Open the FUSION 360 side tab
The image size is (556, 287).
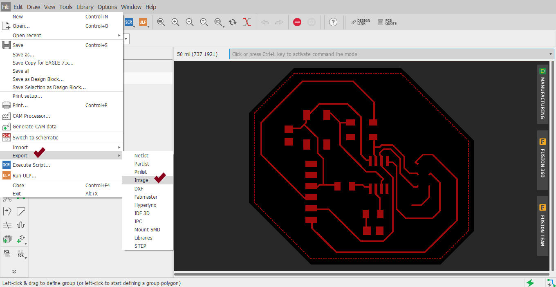(x=543, y=160)
